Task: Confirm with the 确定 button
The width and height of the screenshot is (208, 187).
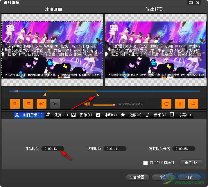Action: 163,177
